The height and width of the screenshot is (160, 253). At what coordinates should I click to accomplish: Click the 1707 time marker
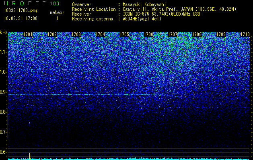(x=173, y=34)
